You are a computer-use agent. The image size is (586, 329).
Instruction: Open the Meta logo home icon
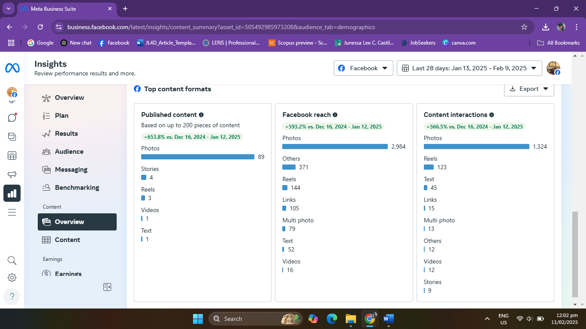(x=12, y=68)
